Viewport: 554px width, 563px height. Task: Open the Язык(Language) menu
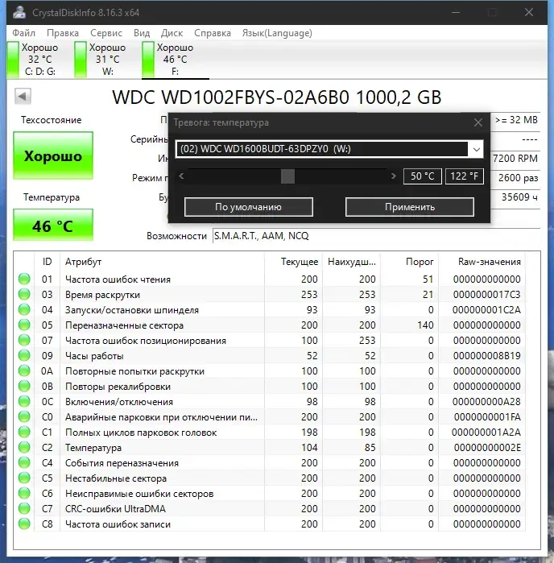click(x=277, y=33)
